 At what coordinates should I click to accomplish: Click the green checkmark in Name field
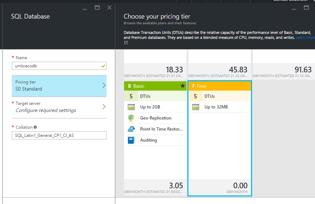click(x=103, y=66)
